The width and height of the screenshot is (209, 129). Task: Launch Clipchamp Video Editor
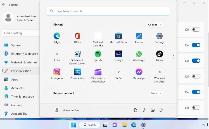[98, 76]
